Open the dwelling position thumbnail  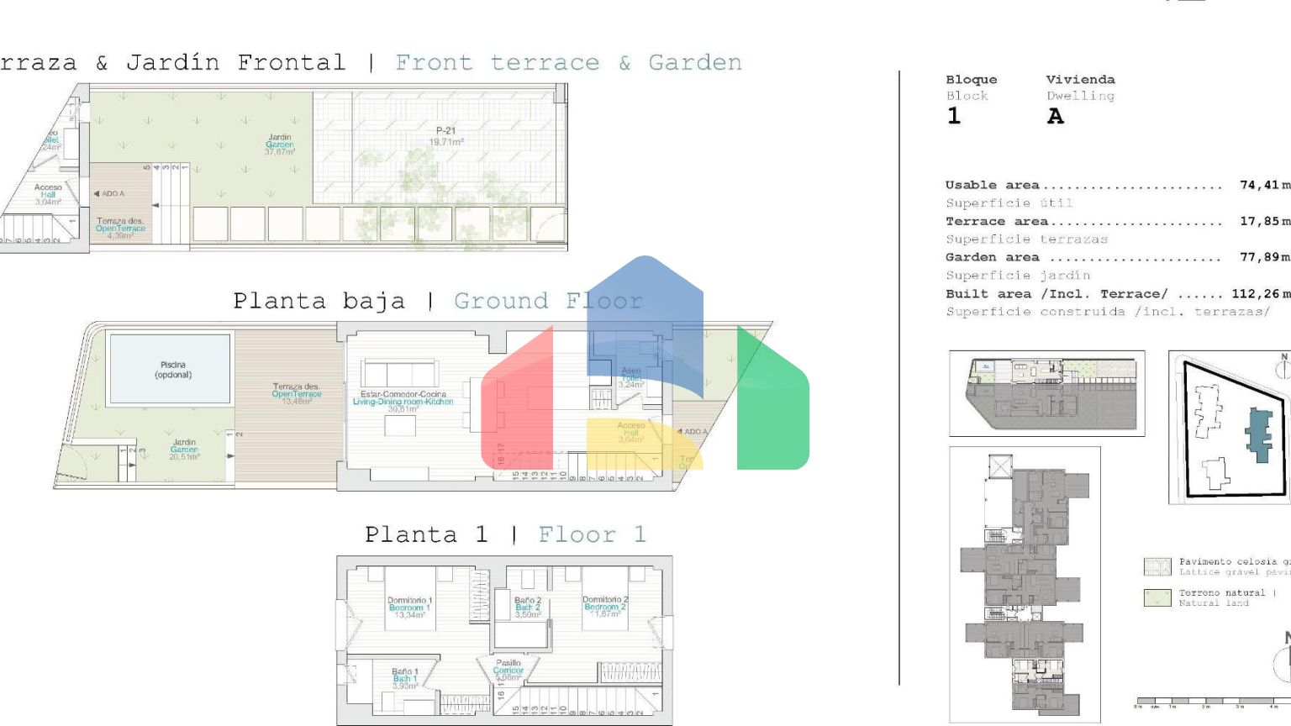(x=1046, y=393)
